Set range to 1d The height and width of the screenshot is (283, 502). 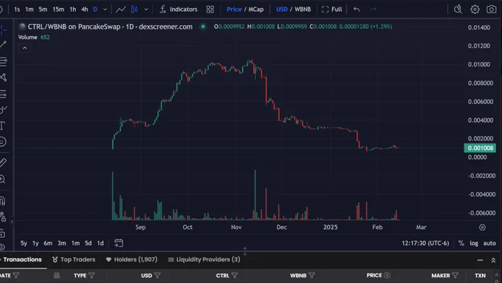point(100,243)
